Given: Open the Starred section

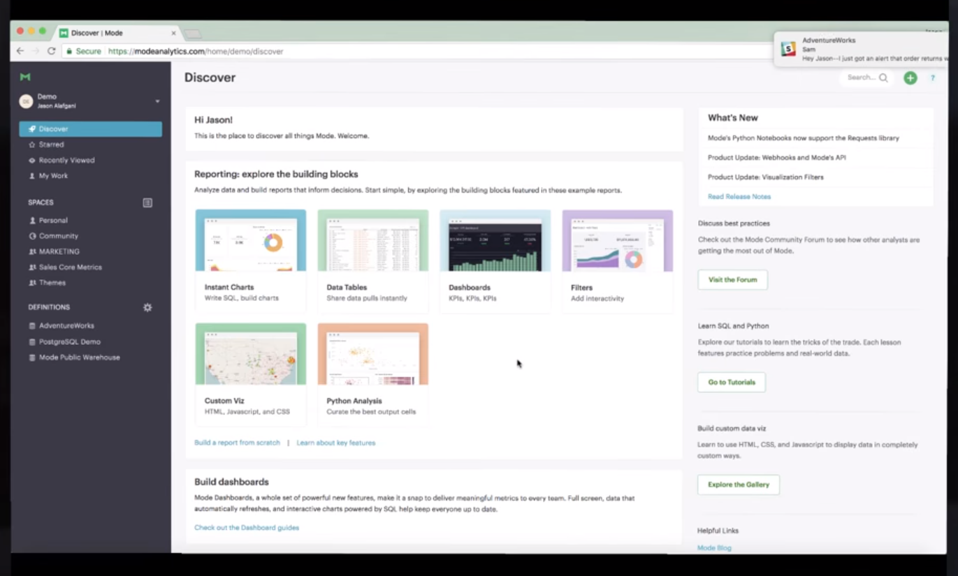Looking at the screenshot, I should pyautogui.click(x=51, y=145).
